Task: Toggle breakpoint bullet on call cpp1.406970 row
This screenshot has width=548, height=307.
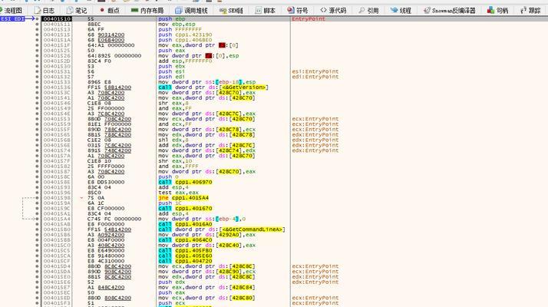Action: coord(37,182)
